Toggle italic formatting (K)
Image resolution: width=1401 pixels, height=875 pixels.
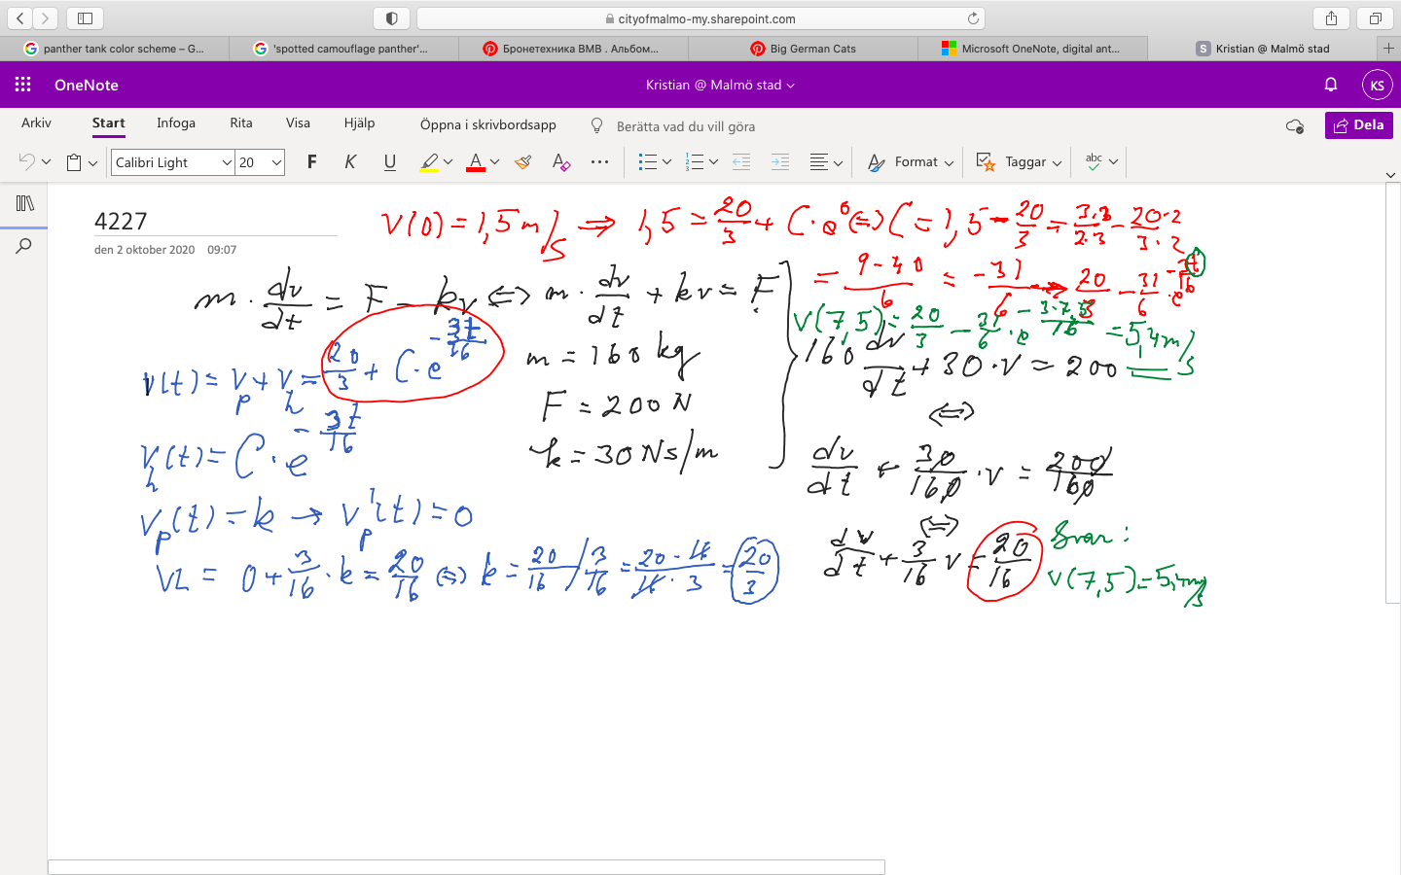pos(350,162)
